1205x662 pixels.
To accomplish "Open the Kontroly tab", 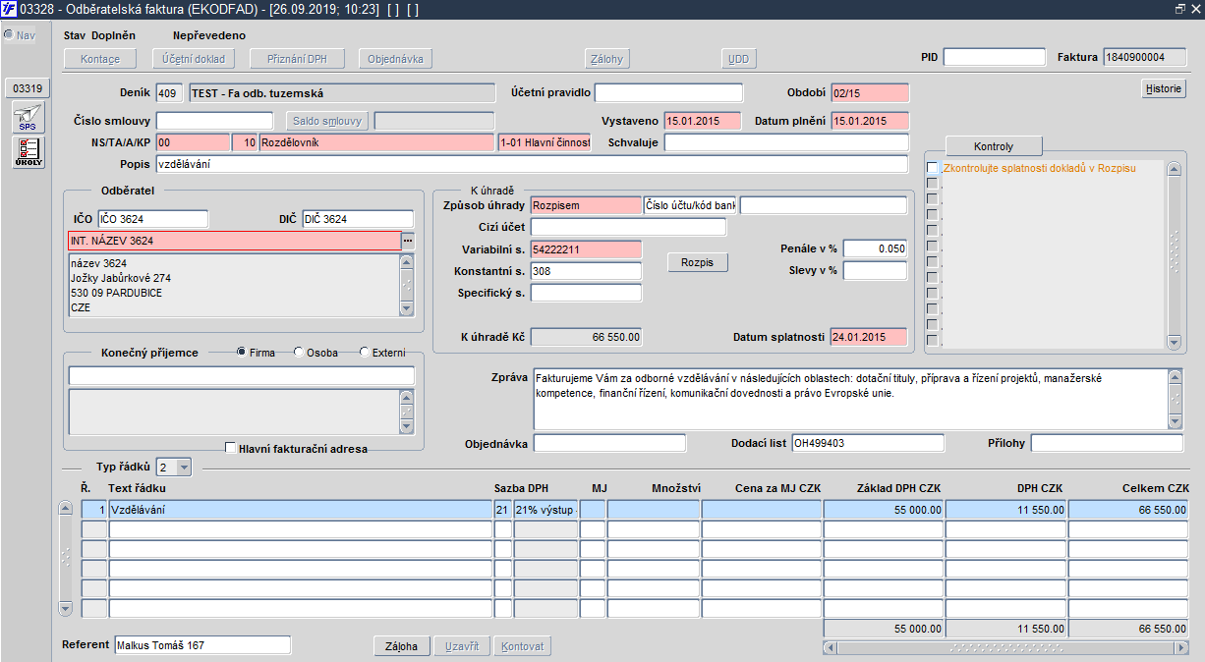I will [x=993, y=146].
